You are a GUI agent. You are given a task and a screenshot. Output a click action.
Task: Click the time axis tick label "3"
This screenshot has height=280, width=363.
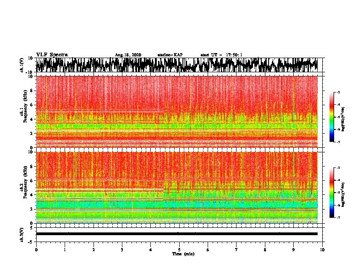(122, 250)
